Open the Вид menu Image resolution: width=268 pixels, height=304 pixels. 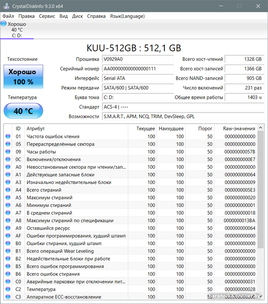(x=63, y=16)
